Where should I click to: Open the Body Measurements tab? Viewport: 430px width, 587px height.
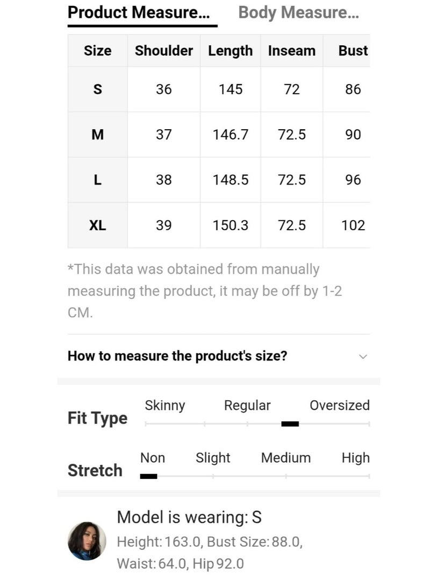click(298, 13)
